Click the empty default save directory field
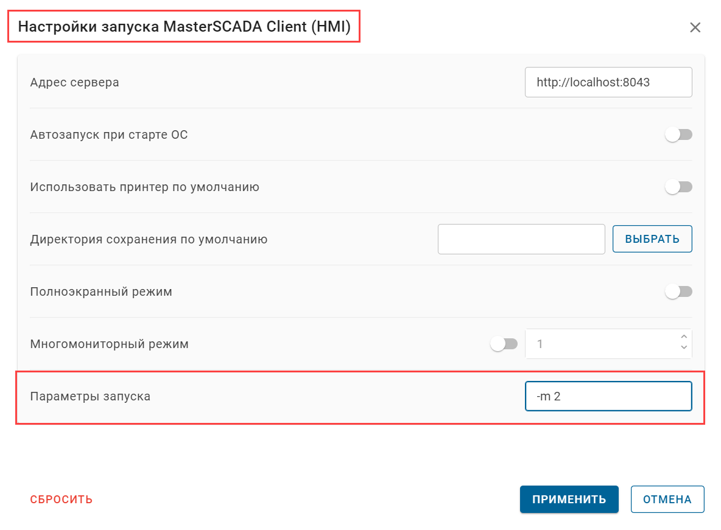Viewport: 721px width, 530px height. click(x=521, y=239)
